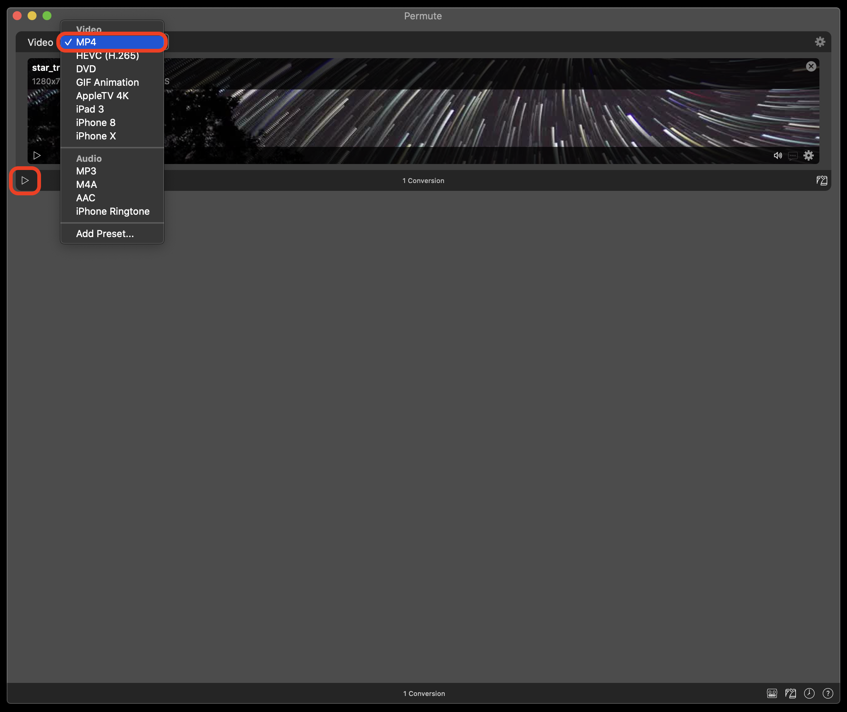Toggle audio with the speaker icon
Viewport: 847px width, 712px height.
(777, 155)
